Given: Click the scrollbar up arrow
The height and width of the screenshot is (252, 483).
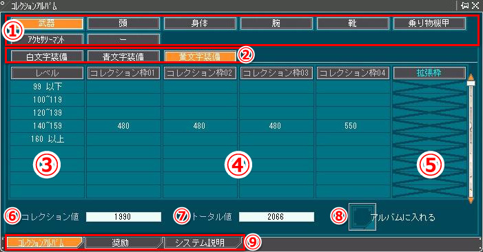Looking at the screenshot, I should tap(471, 76).
